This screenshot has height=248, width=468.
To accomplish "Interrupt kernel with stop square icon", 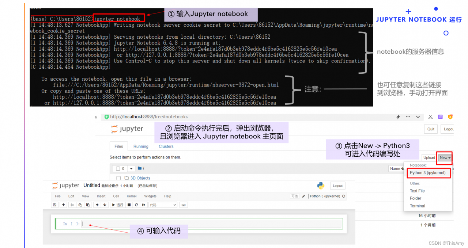I will [x=129, y=205].
